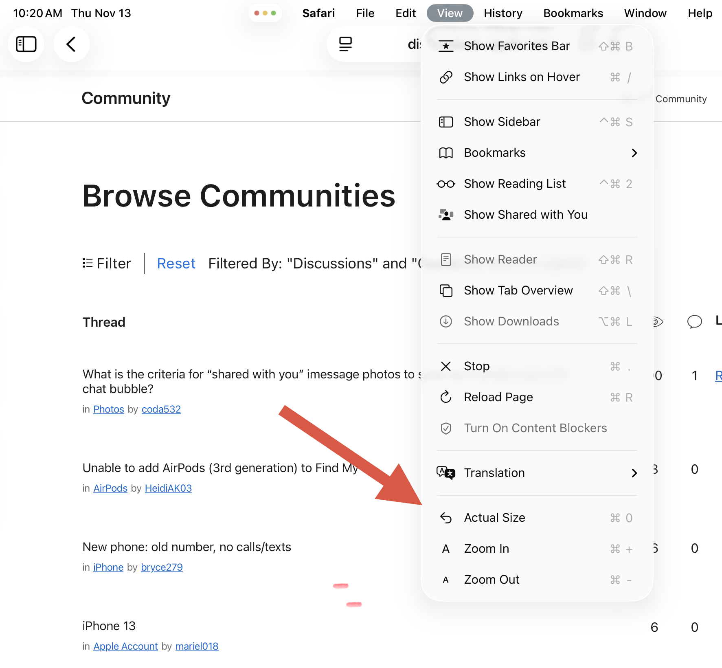Click the Show Sidebar panel icon
The image size is (722, 668).
click(446, 122)
